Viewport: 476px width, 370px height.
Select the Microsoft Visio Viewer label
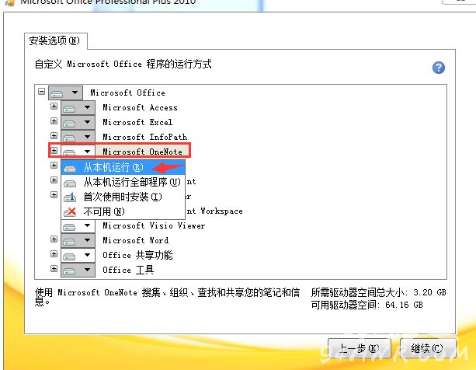click(x=154, y=225)
